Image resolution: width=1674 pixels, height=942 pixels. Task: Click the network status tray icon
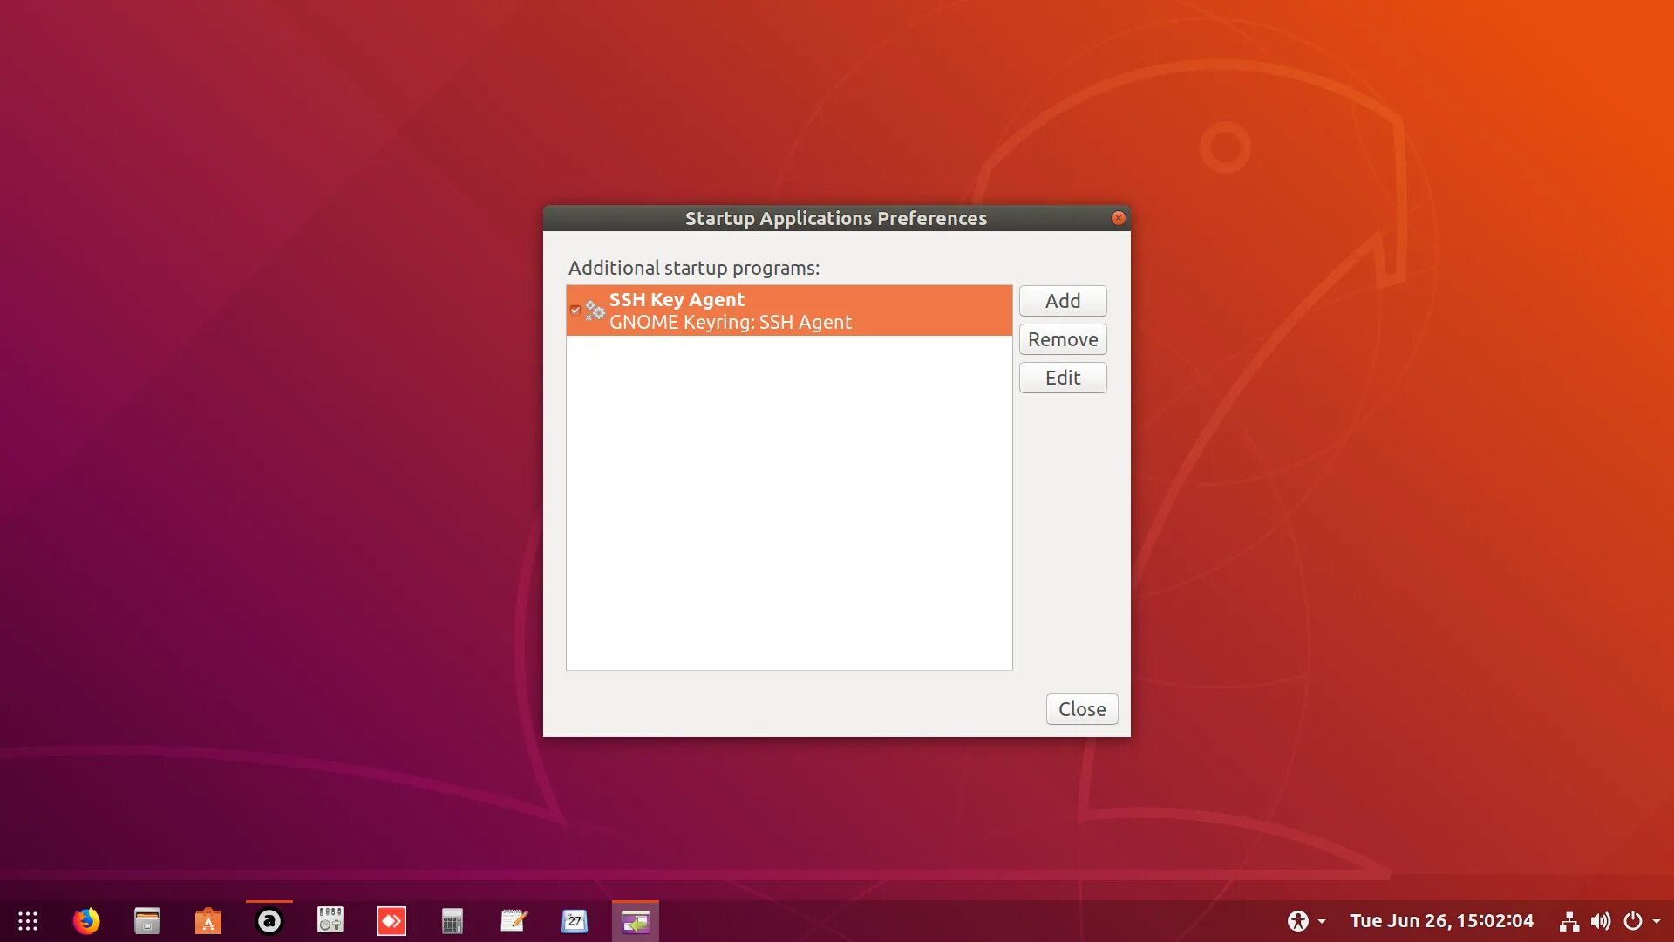coord(1569,921)
